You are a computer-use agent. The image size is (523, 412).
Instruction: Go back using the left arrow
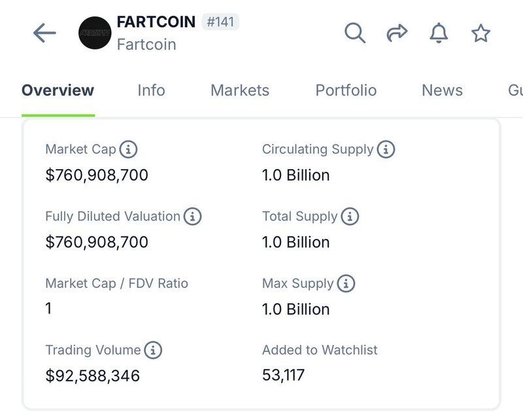(x=44, y=33)
